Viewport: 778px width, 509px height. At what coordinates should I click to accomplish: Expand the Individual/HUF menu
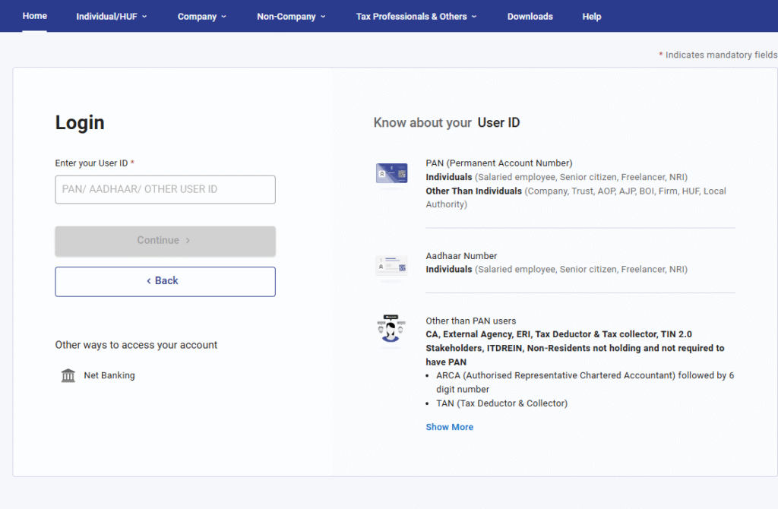pos(112,16)
